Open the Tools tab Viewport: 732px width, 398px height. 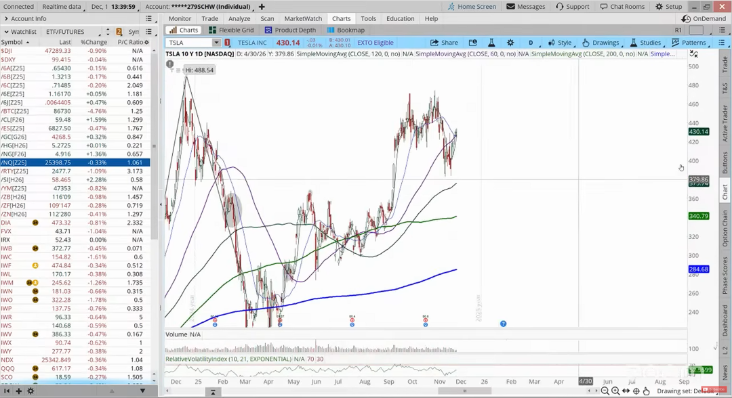point(368,19)
